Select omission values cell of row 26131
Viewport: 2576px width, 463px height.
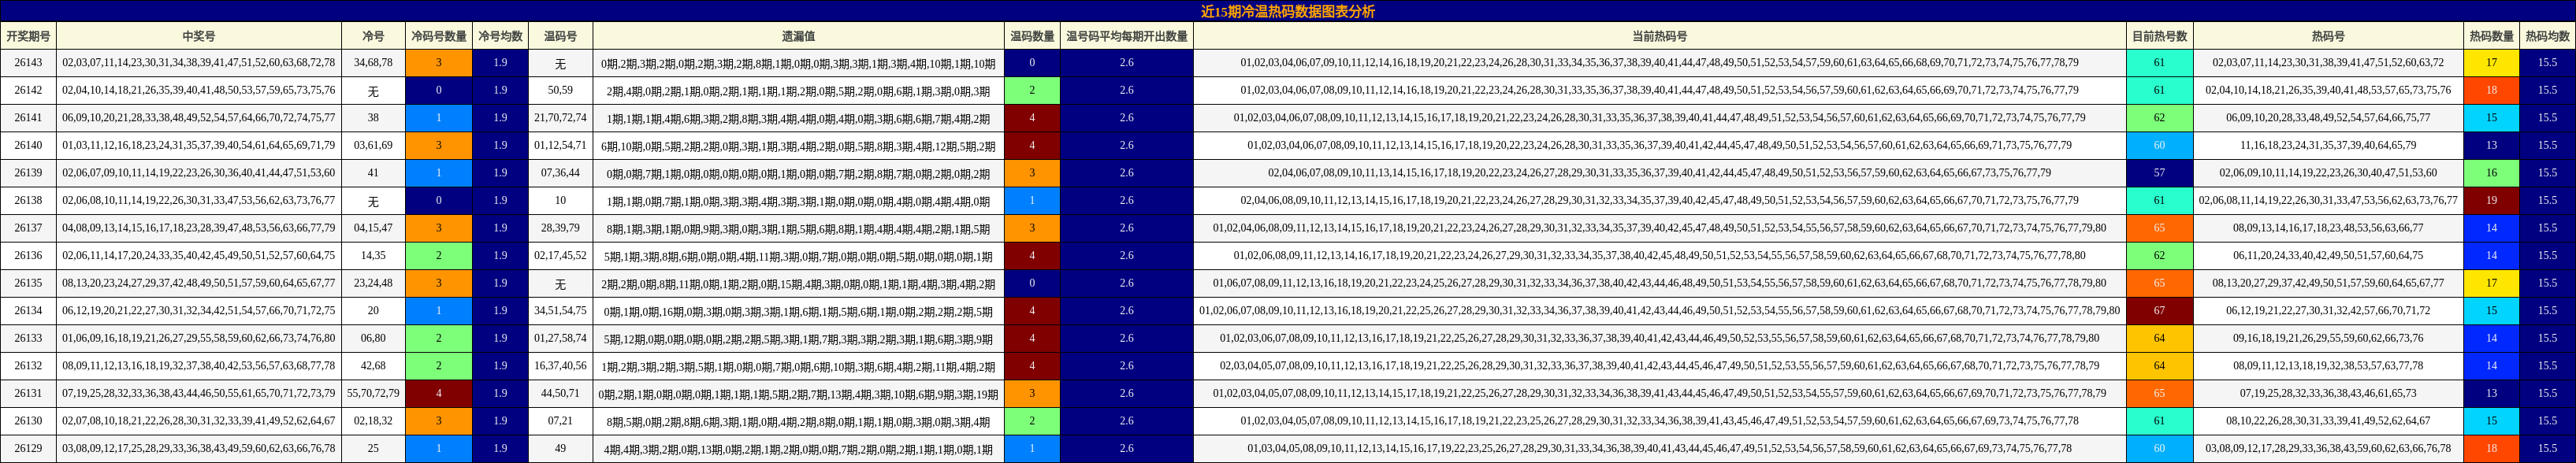pyautogui.click(x=798, y=393)
